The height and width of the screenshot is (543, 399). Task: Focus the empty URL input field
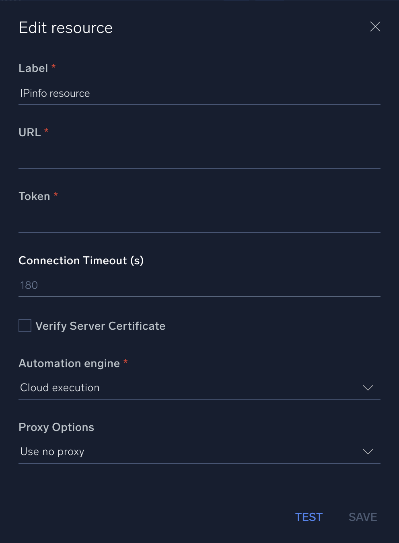pyautogui.click(x=199, y=157)
